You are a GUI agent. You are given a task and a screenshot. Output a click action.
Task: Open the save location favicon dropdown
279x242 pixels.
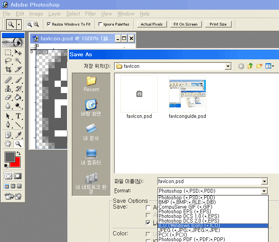coord(228,66)
